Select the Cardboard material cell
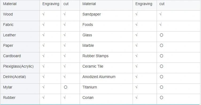The width and height of the screenshot is (201, 105). 20,57
